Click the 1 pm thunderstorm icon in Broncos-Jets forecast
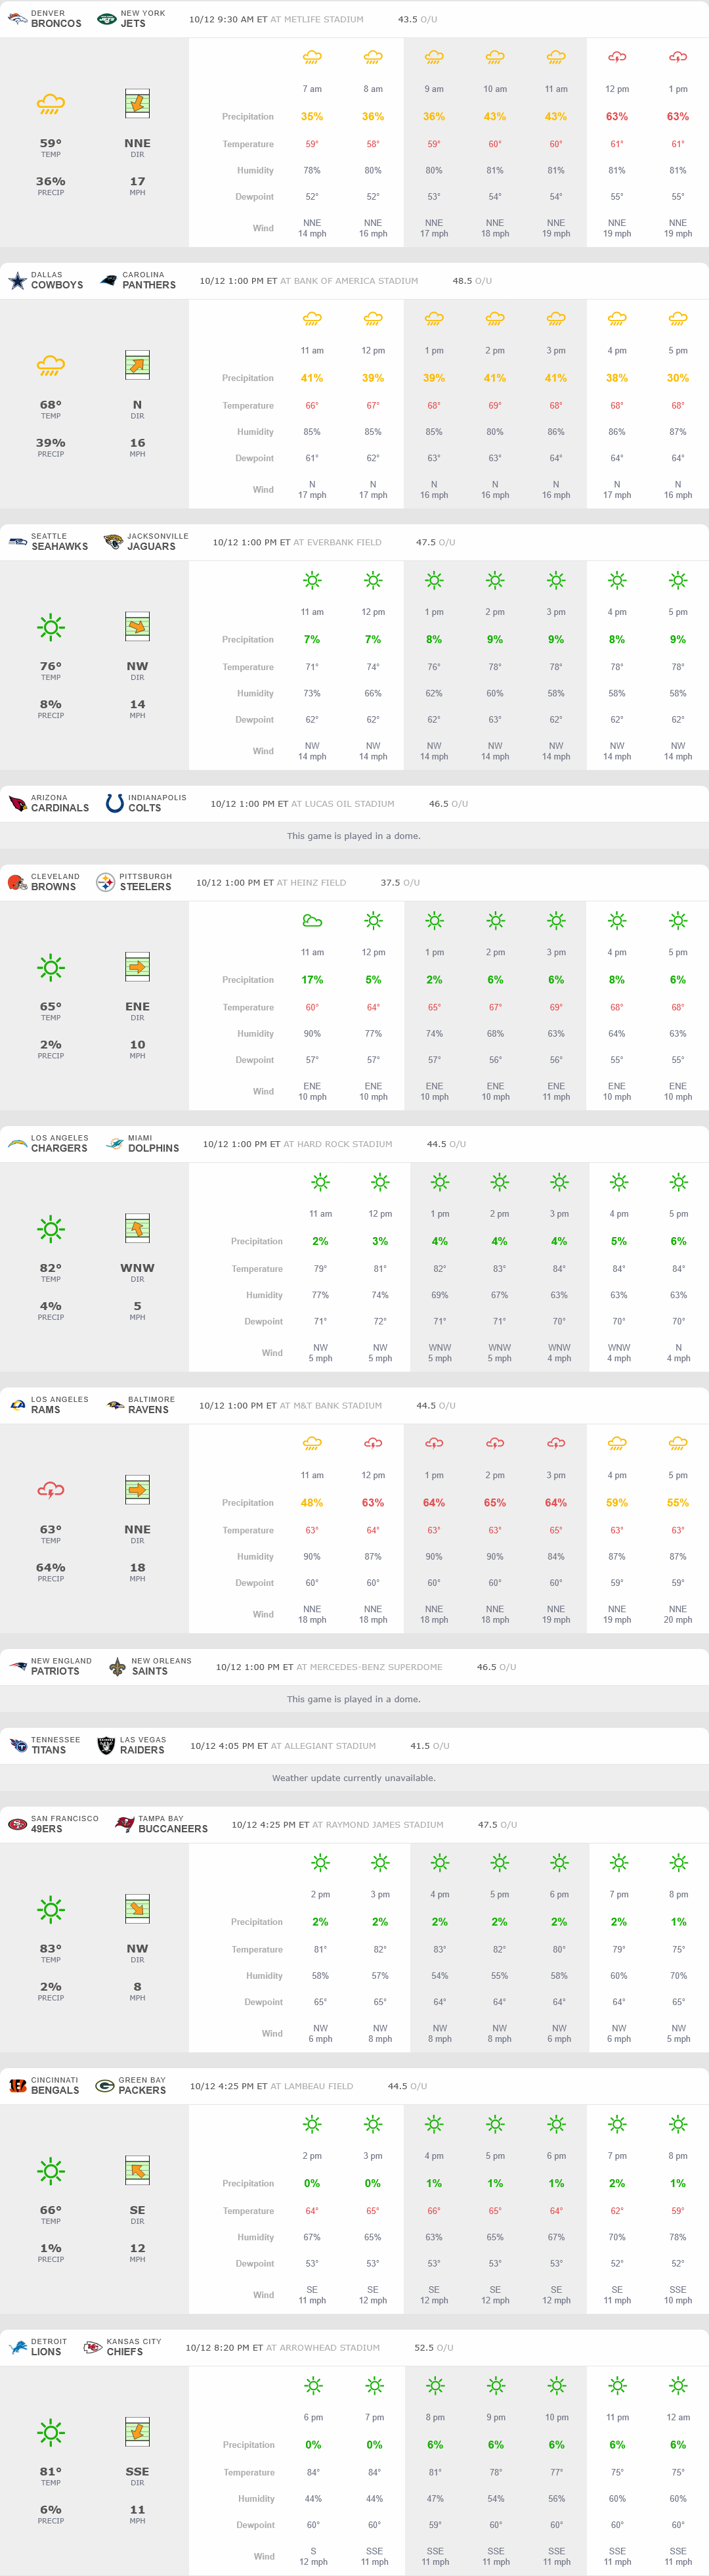The image size is (709, 2576). 677,57
